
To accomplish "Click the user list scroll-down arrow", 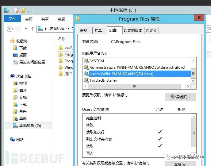I will tap(194, 81).
